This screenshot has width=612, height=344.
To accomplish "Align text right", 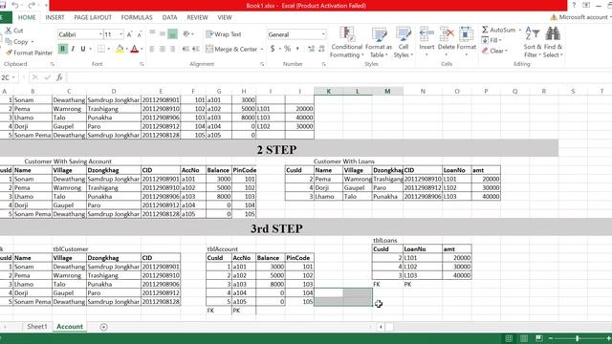I will (172, 49).
